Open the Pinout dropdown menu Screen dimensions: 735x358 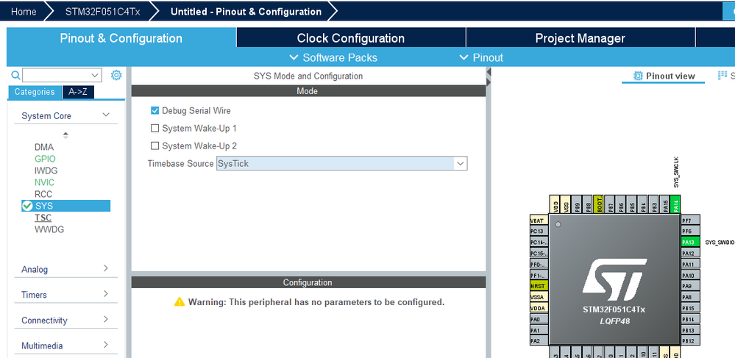[481, 57]
